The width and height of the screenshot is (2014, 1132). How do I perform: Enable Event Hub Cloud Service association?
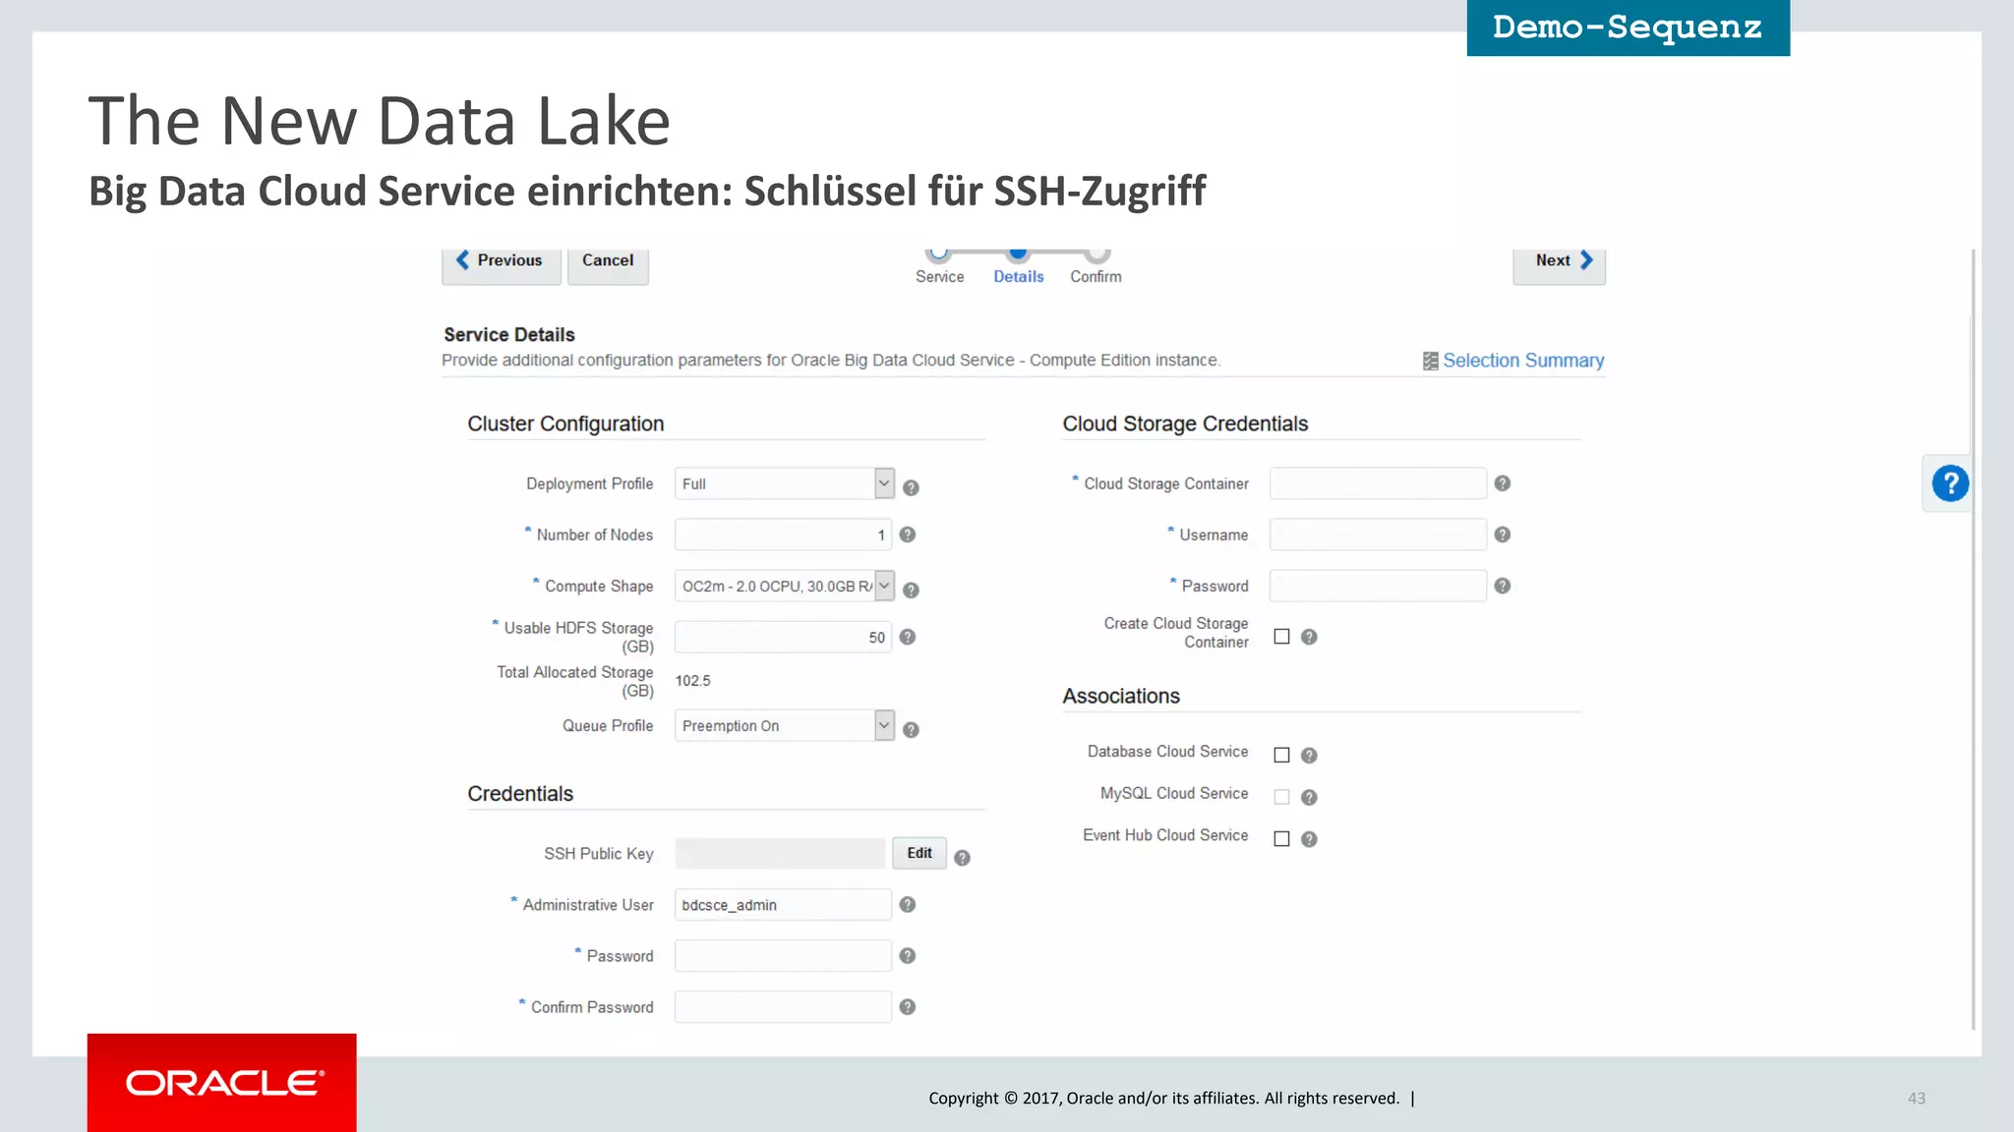point(1281,838)
